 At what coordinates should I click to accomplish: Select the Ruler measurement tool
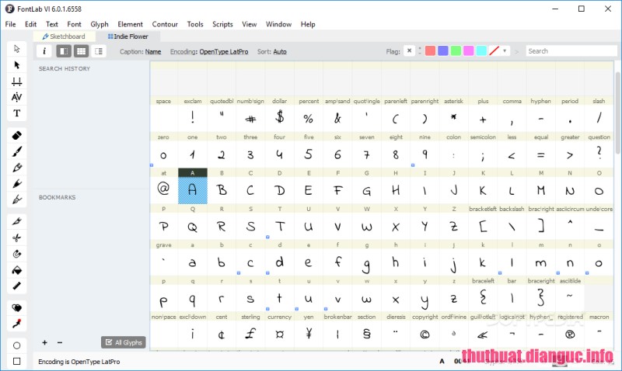16,286
